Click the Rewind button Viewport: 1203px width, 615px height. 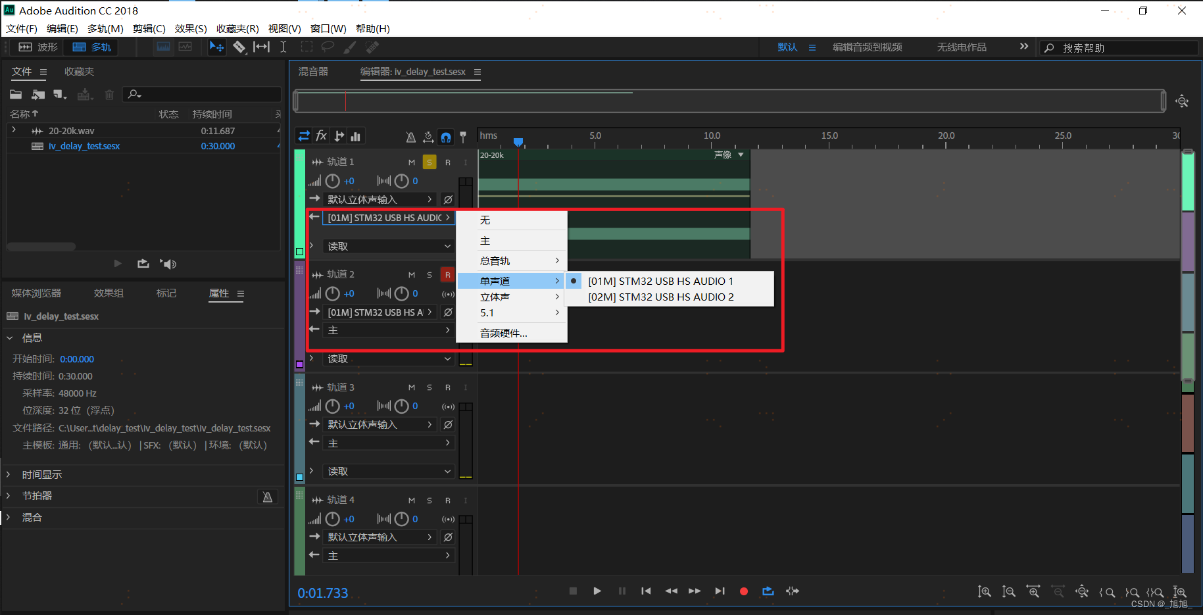[x=671, y=591]
